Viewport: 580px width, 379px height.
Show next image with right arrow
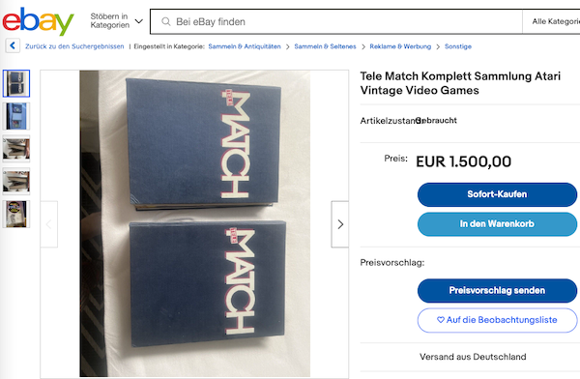(x=340, y=224)
